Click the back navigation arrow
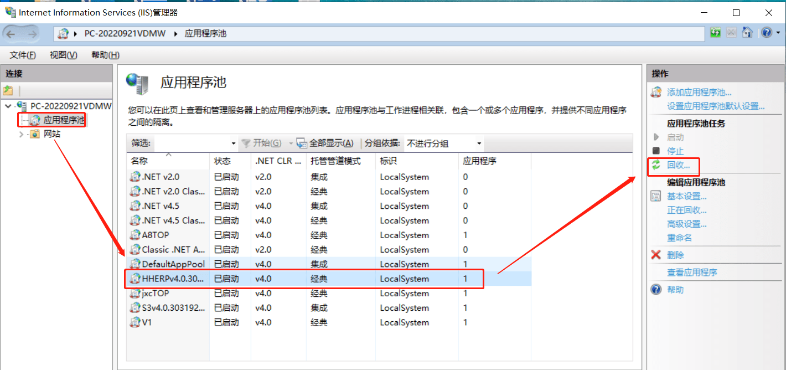The height and width of the screenshot is (370, 786). coord(12,34)
